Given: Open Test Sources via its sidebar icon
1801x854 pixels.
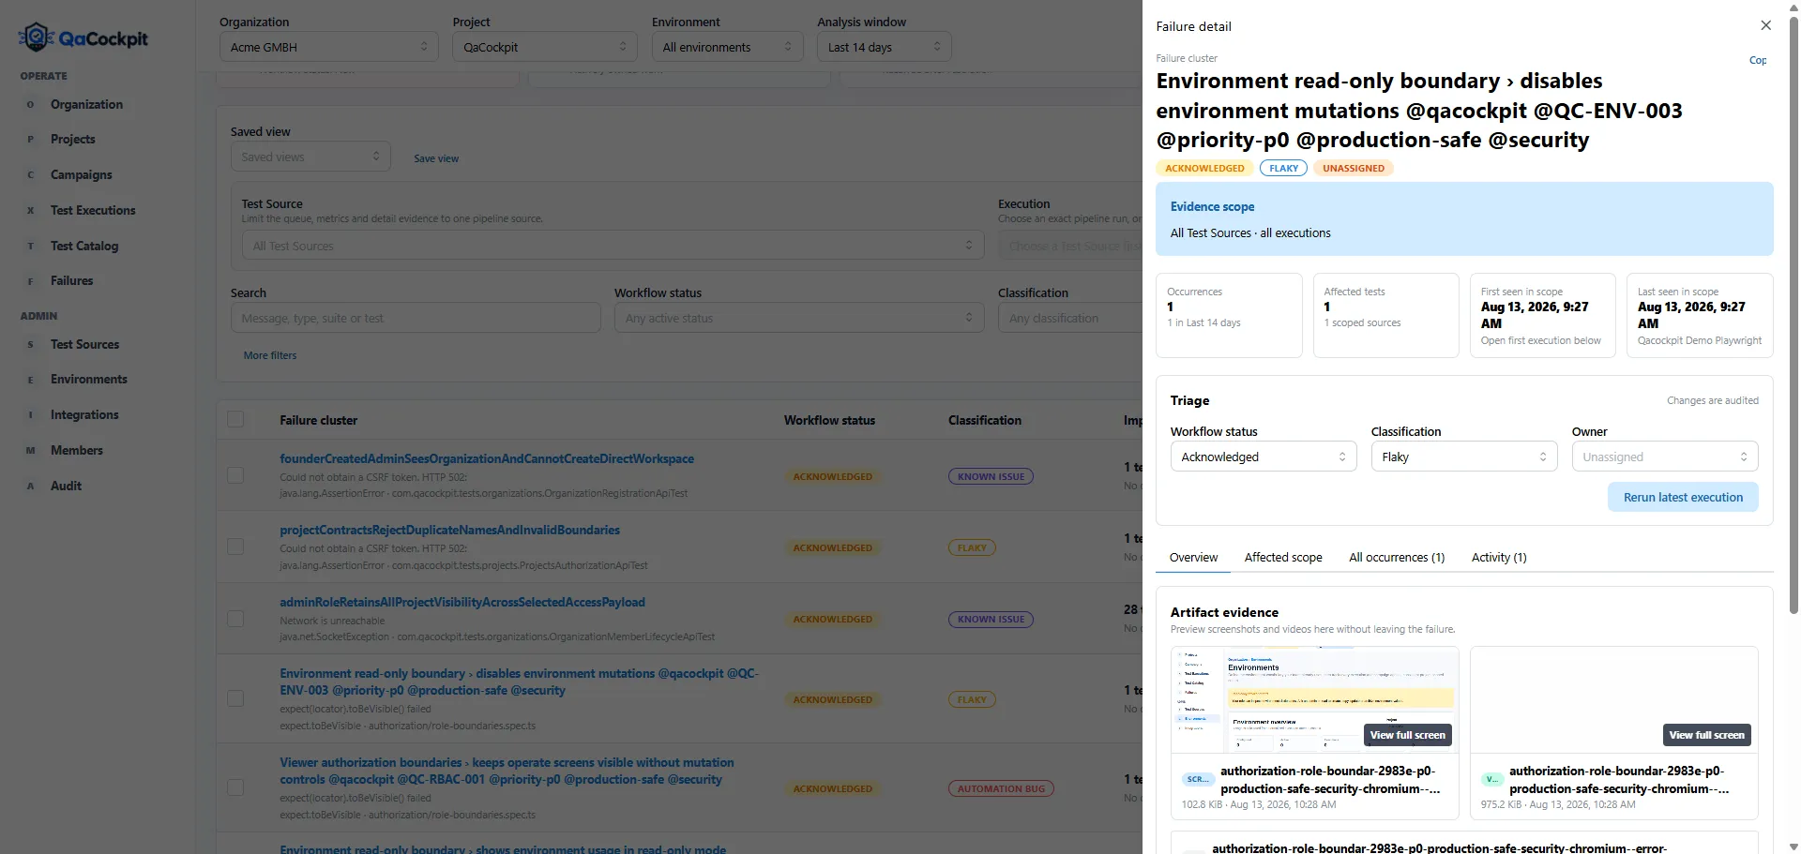Looking at the screenshot, I should (30, 345).
